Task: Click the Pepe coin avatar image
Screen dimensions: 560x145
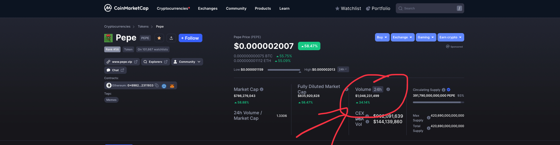Action: 108,38
